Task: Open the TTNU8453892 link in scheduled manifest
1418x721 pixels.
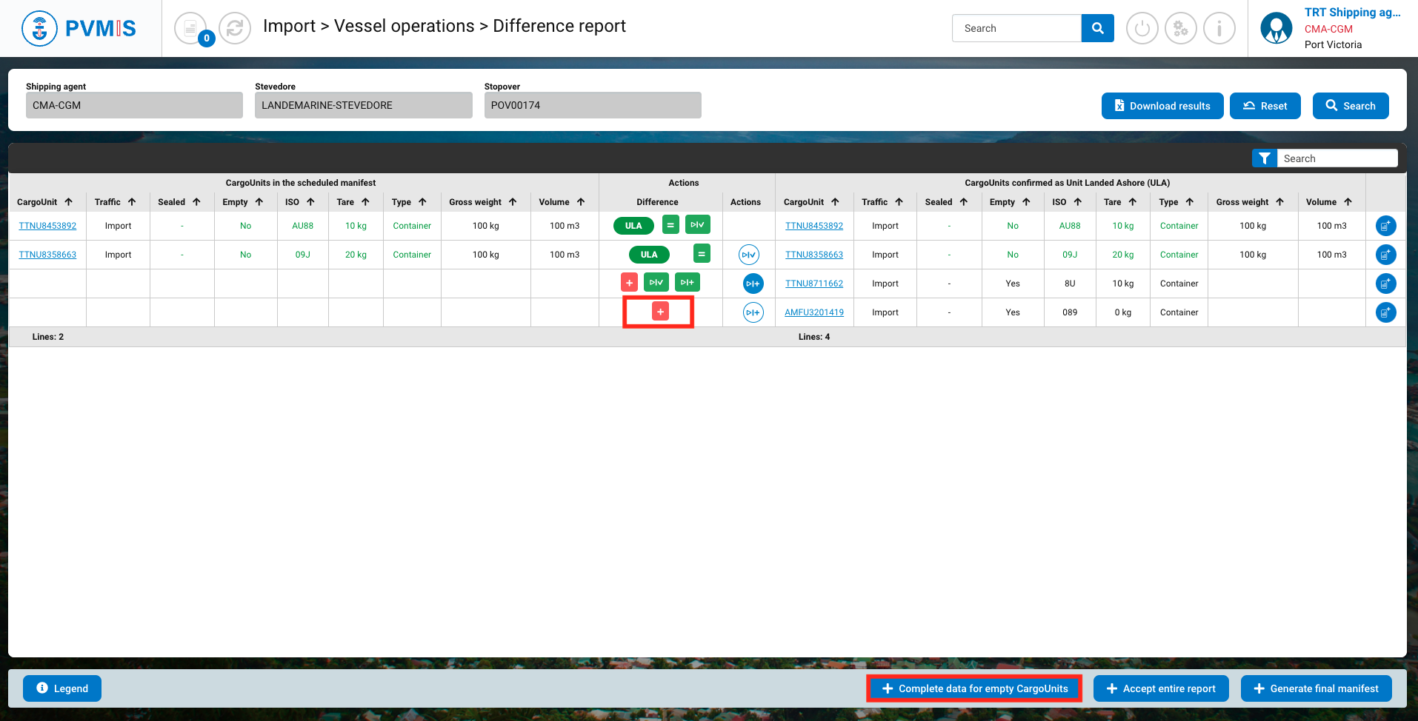Action: point(47,226)
